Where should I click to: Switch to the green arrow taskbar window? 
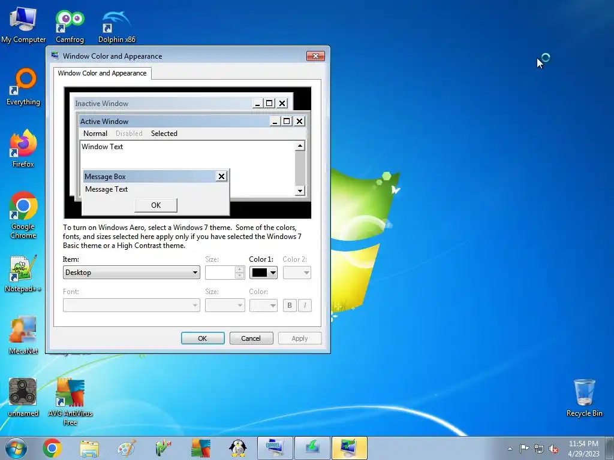coord(312,448)
